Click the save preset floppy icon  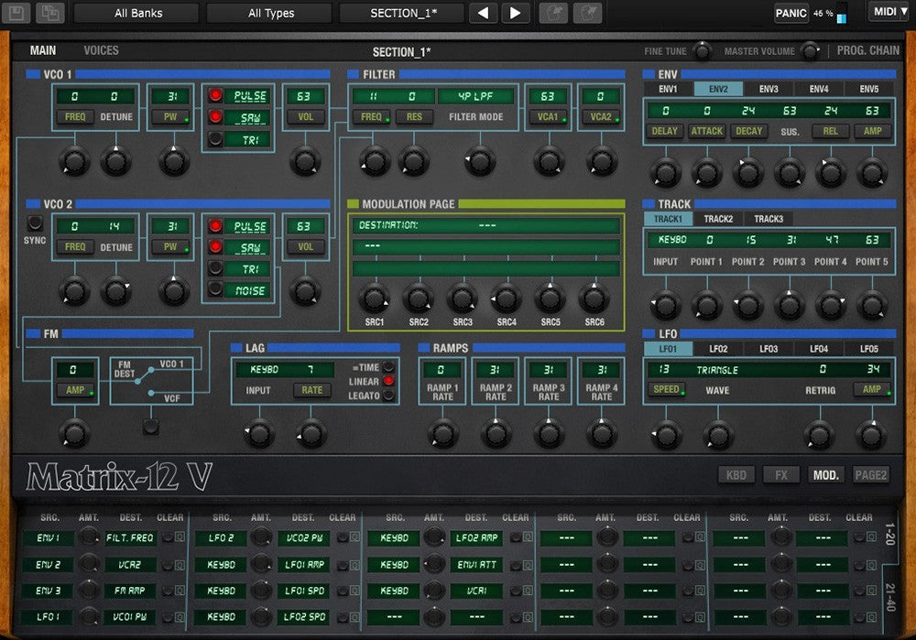(x=16, y=13)
